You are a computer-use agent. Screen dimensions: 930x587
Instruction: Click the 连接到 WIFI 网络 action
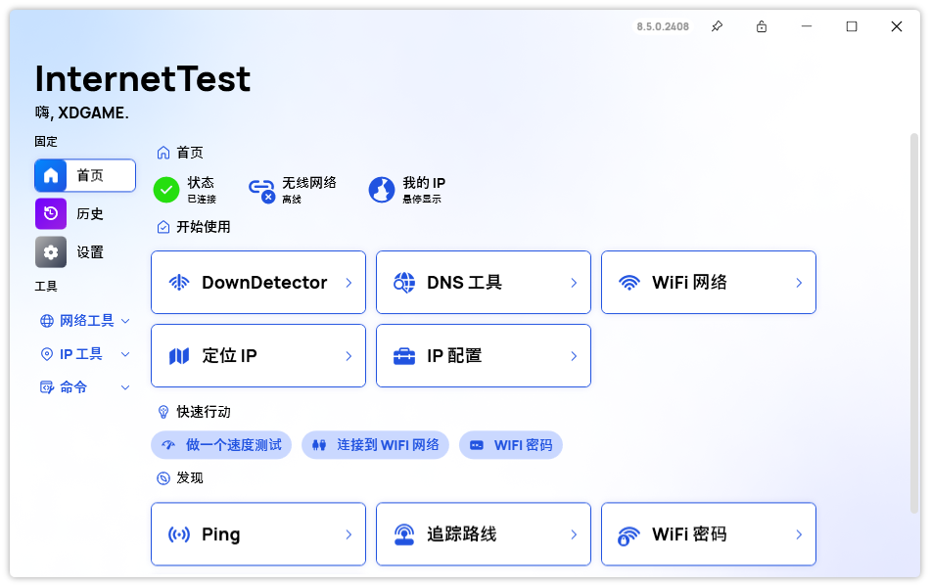pyautogui.click(x=375, y=444)
